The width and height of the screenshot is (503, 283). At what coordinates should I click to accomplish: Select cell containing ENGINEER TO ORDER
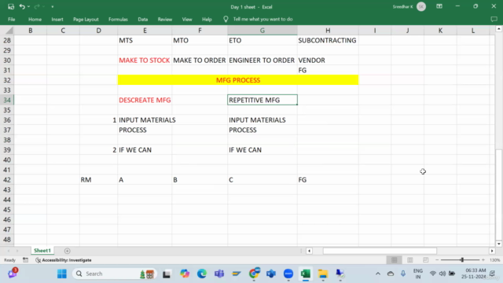pos(263,61)
